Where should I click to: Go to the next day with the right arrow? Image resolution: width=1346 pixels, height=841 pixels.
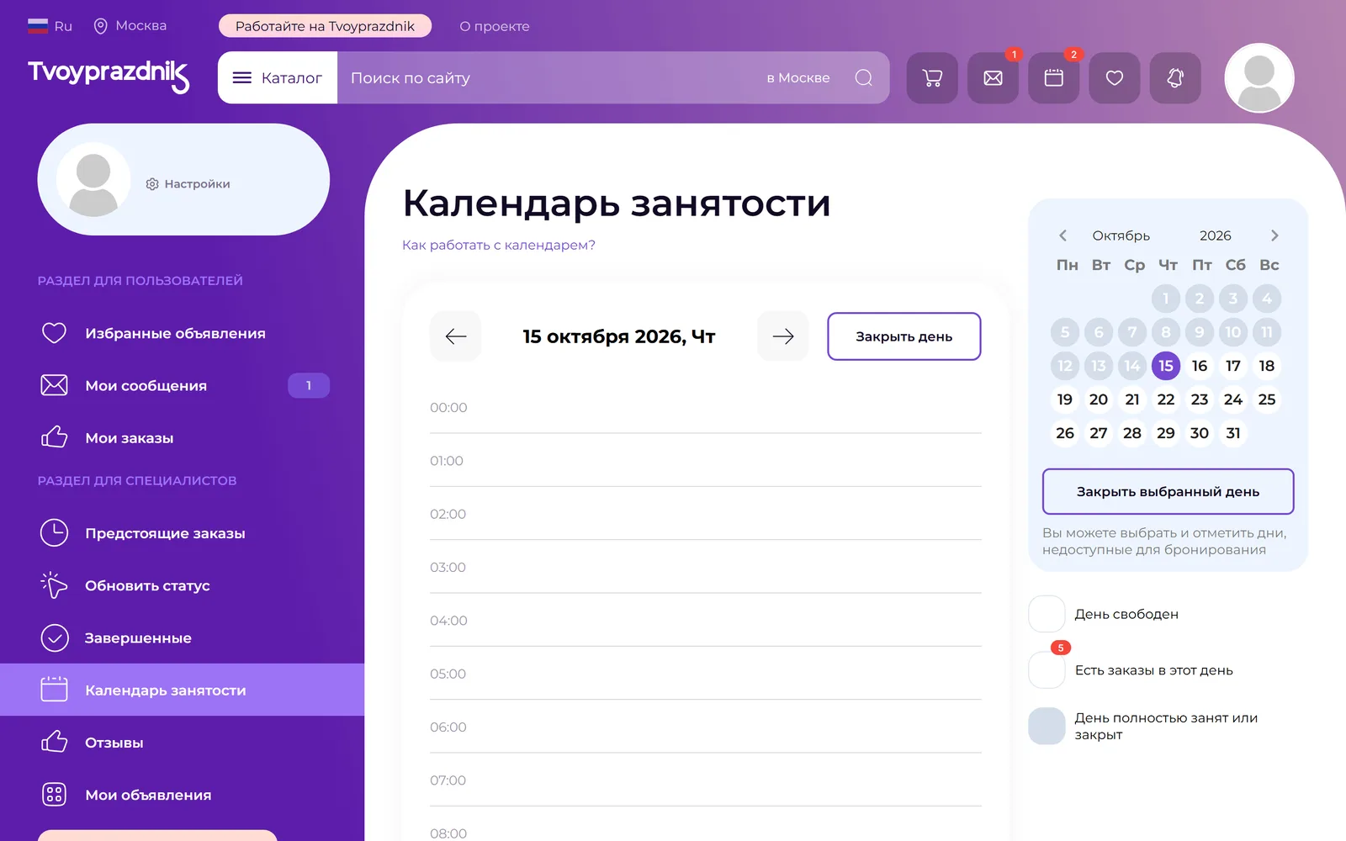pos(783,336)
